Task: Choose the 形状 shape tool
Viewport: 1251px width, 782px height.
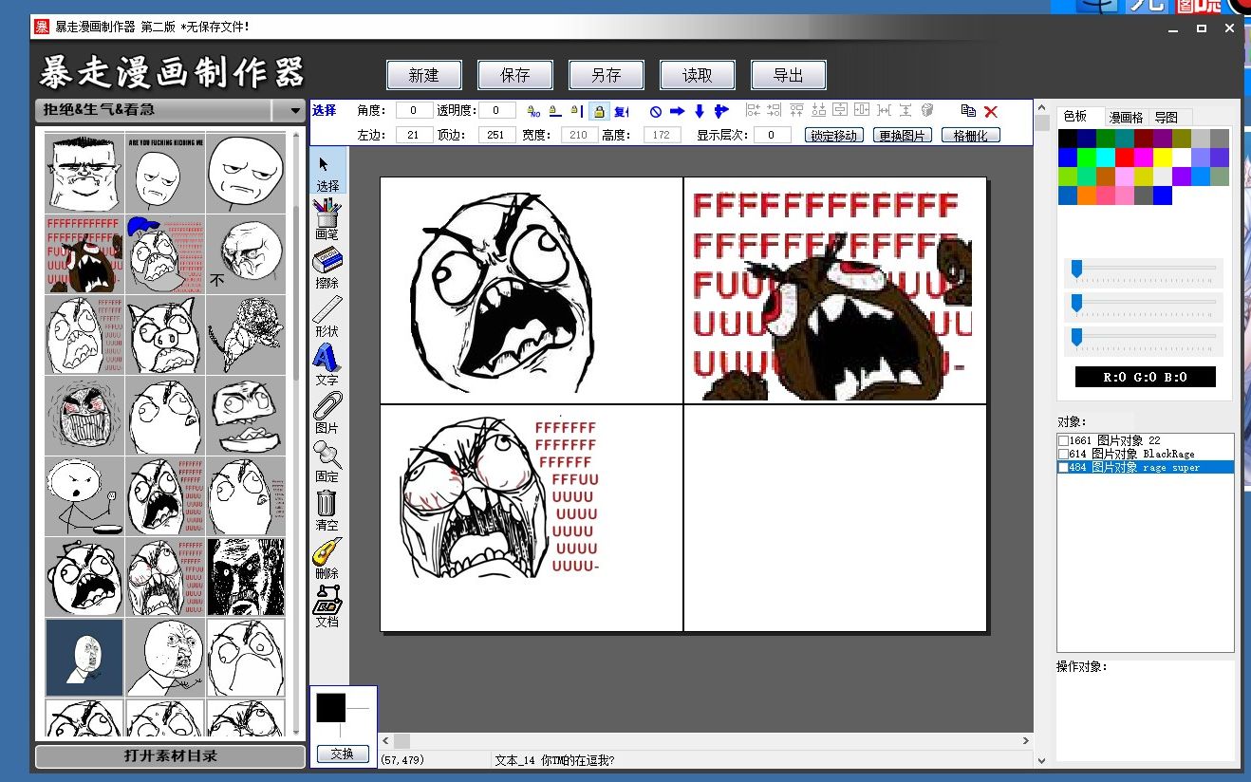Action: click(x=327, y=317)
